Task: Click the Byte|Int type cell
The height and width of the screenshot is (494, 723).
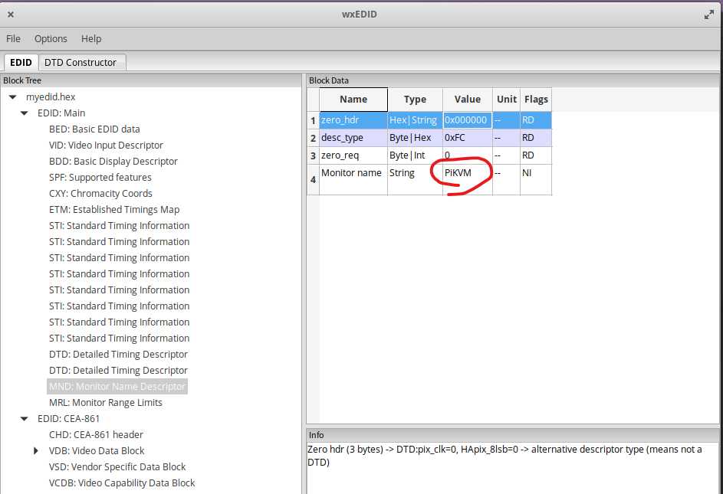Action: [415, 155]
